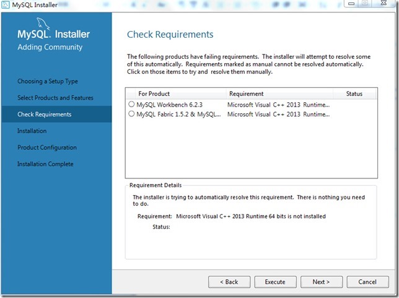Click Fabric's Visual C++ 2013 requirement entry
Viewport: 399px width, 298px height.
(x=278, y=114)
